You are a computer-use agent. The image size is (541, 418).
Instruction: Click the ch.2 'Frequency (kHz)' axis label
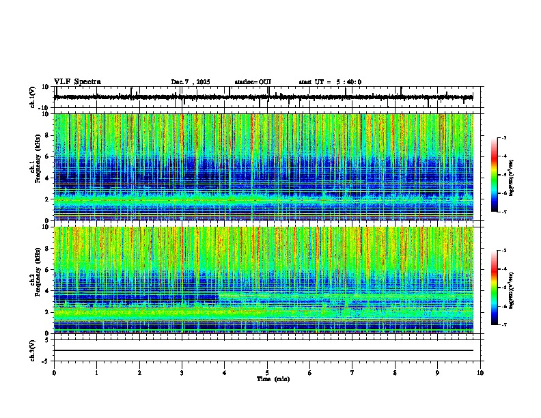coord(38,272)
